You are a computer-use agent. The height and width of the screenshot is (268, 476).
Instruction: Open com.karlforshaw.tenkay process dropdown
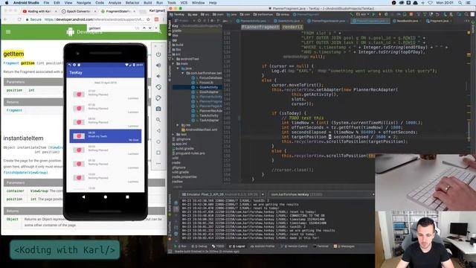tap(322, 194)
